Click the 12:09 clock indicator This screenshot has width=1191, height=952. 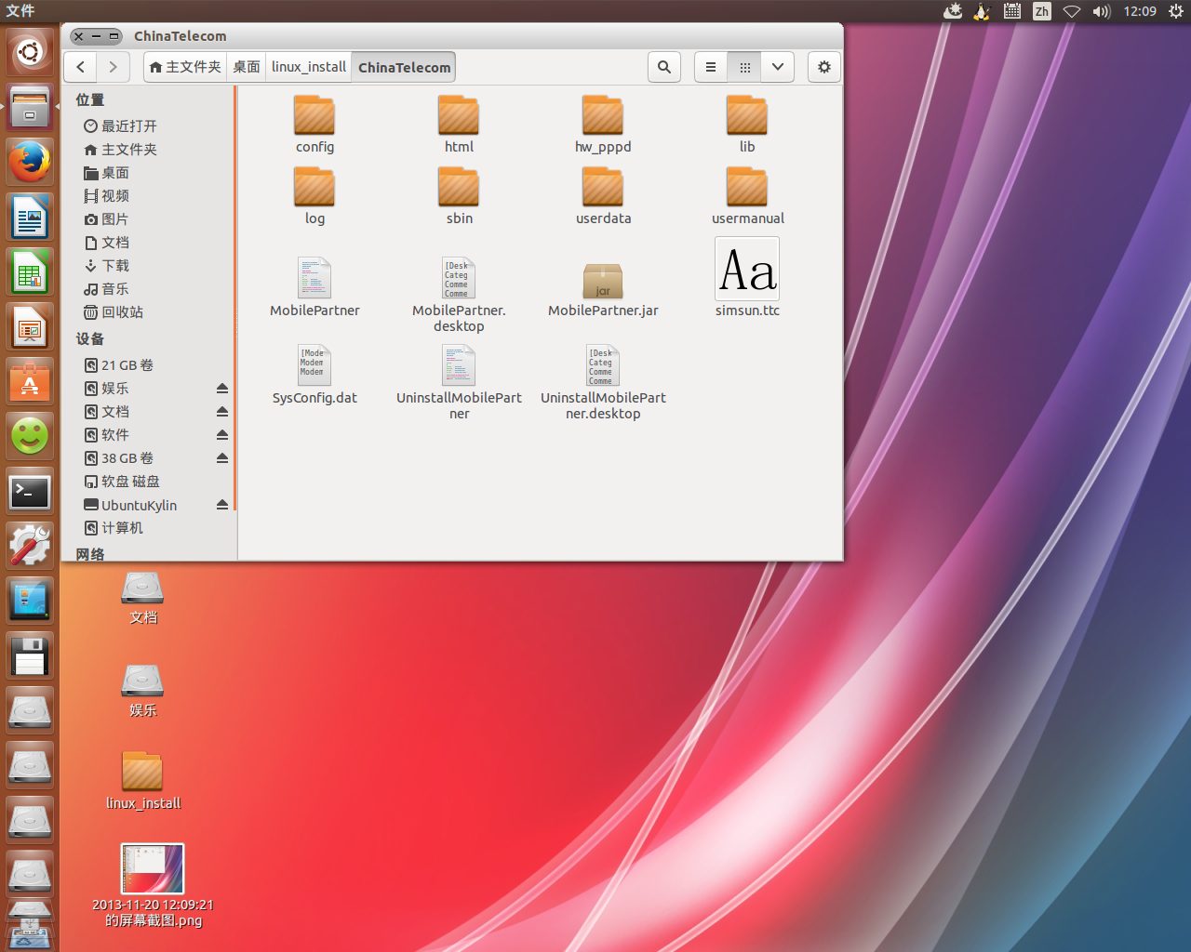(x=1140, y=11)
